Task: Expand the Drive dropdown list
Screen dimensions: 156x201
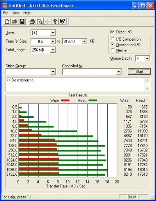Action: click(x=53, y=33)
